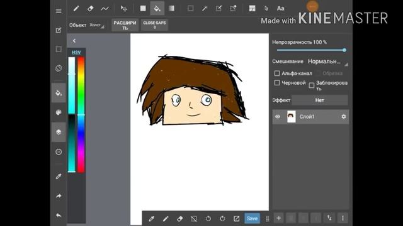Screen dimensions: 403x226
Task: Select the Слой1 layer thumbnail
Action: tap(291, 117)
